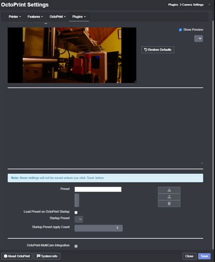Click the preset trash delete icon
This screenshot has height=262, width=215.
(169, 204)
